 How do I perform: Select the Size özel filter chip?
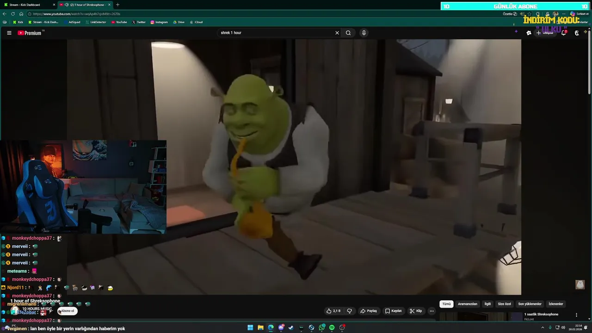tap(505, 304)
